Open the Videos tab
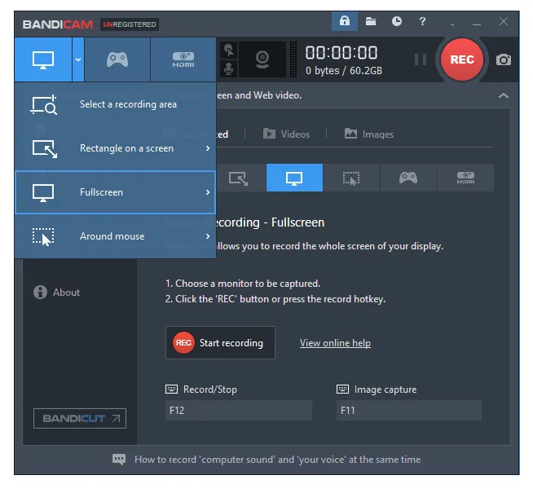The height and width of the screenshot is (493, 533). point(286,134)
